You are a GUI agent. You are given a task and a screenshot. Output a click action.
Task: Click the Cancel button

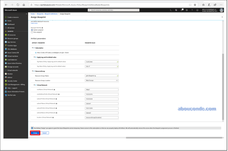(x=45, y=133)
